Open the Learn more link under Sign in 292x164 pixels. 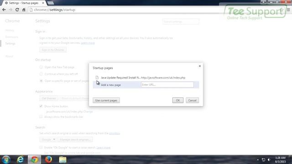click(x=88, y=43)
